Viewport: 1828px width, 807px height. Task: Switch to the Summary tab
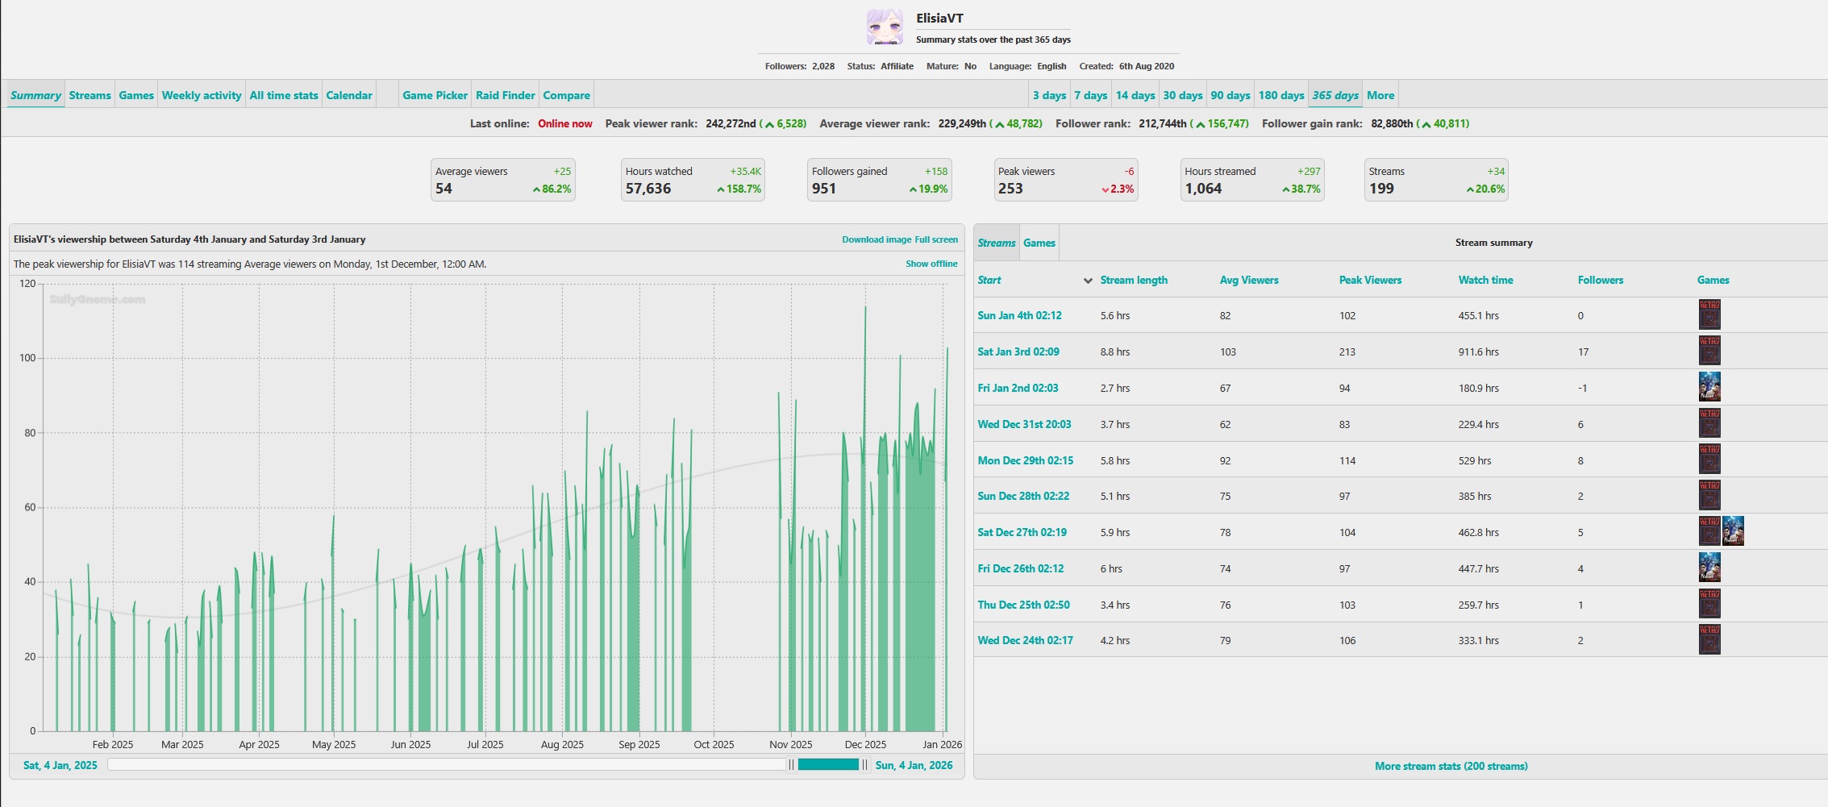35,95
